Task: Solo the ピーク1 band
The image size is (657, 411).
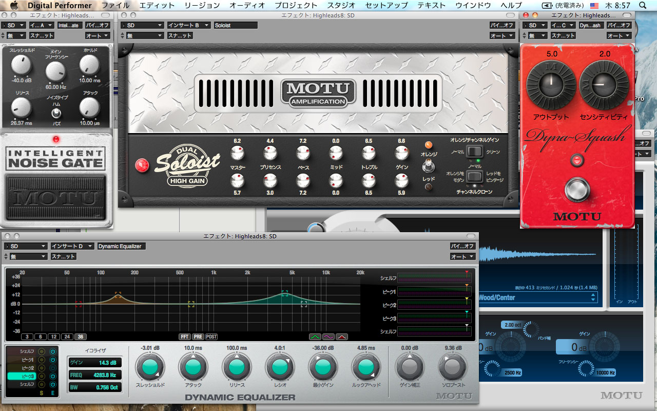Action: tap(42, 360)
